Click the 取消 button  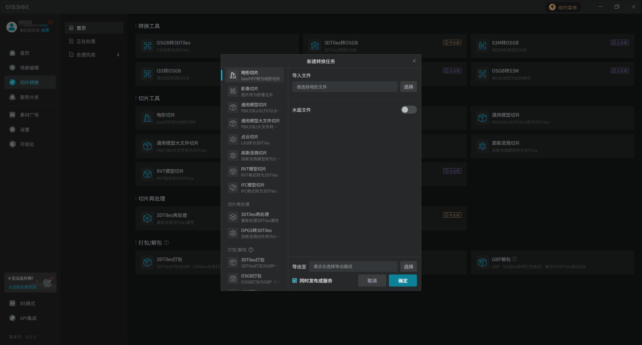372,281
